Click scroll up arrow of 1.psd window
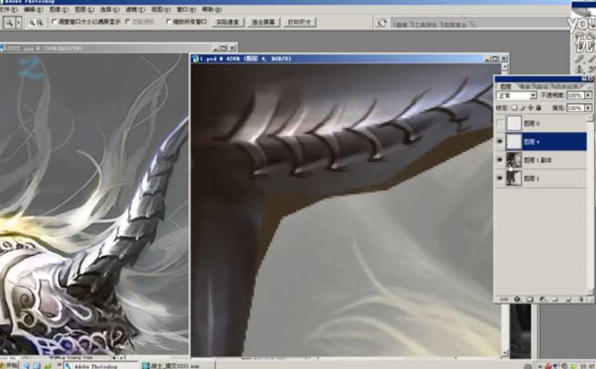The image size is (596, 369). coord(504,67)
